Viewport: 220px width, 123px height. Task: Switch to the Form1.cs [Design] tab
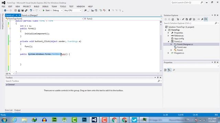click(30, 15)
